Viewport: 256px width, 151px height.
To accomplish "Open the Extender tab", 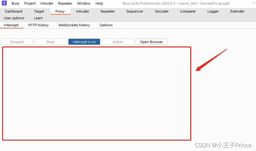I will pos(237,11).
